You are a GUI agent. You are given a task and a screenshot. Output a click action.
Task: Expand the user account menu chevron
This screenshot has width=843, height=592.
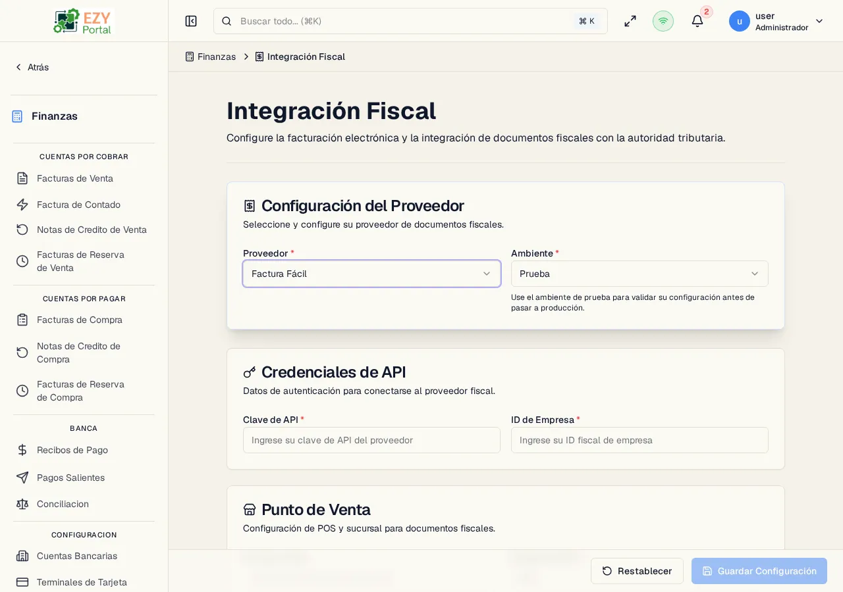pyautogui.click(x=819, y=21)
